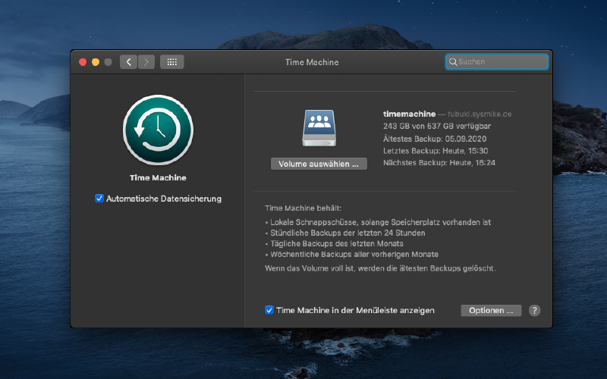Click Ältestes Backup: 05.09.2020 line
Image resolution: width=607 pixels, height=379 pixels.
[x=435, y=139]
